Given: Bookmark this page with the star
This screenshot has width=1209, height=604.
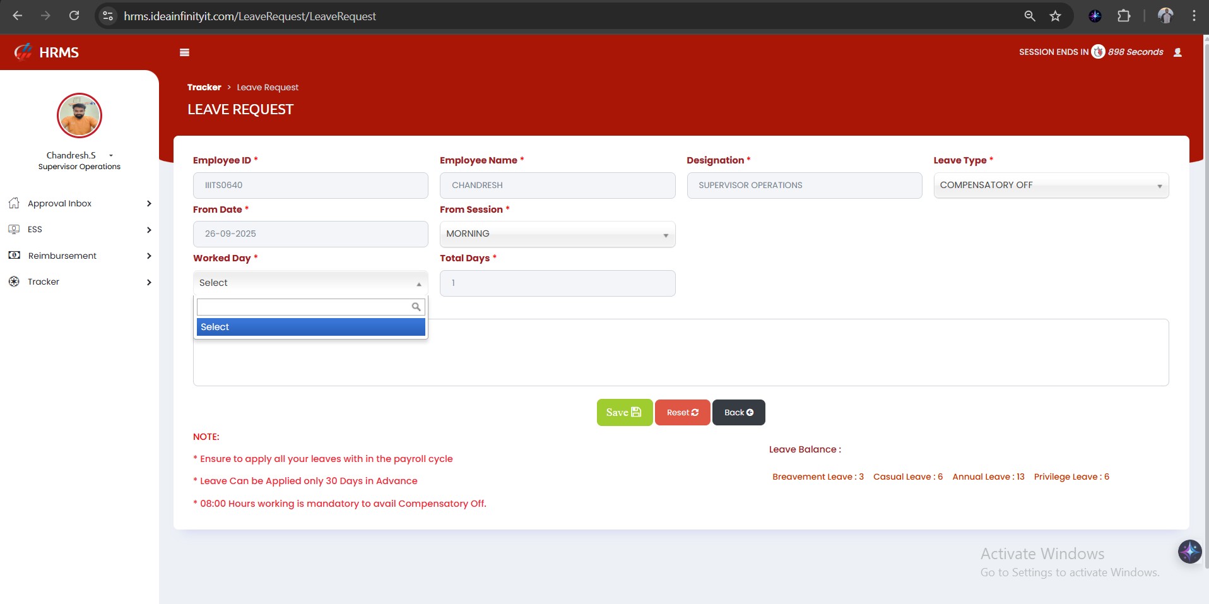Looking at the screenshot, I should [x=1055, y=16].
